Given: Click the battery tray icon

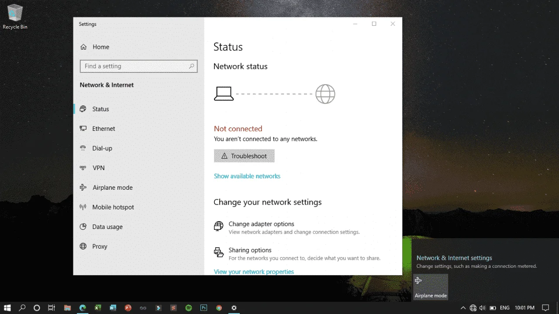Looking at the screenshot, I should (x=493, y=308).
